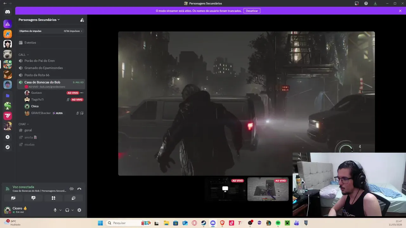
Task: Open Windows Start menu
Action: tap(100, 223)
